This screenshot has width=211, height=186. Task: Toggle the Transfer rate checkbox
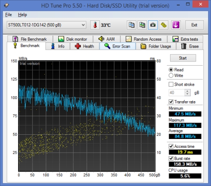click(171, 102)
